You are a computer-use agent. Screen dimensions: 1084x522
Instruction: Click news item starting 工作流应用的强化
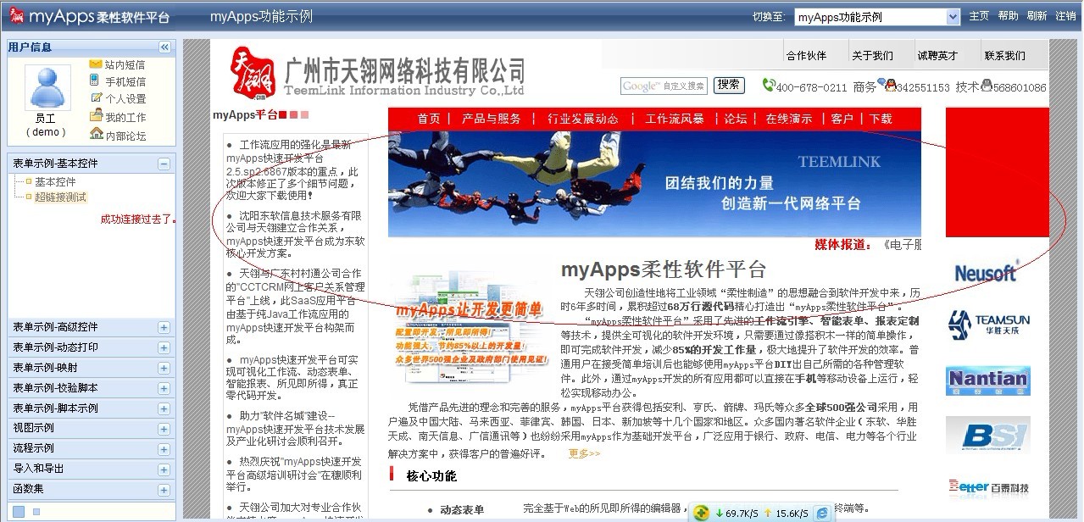pyautogui.click(x=293, y=170)
